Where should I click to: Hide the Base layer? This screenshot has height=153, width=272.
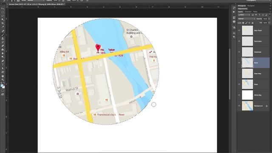(x=239, y=84)
